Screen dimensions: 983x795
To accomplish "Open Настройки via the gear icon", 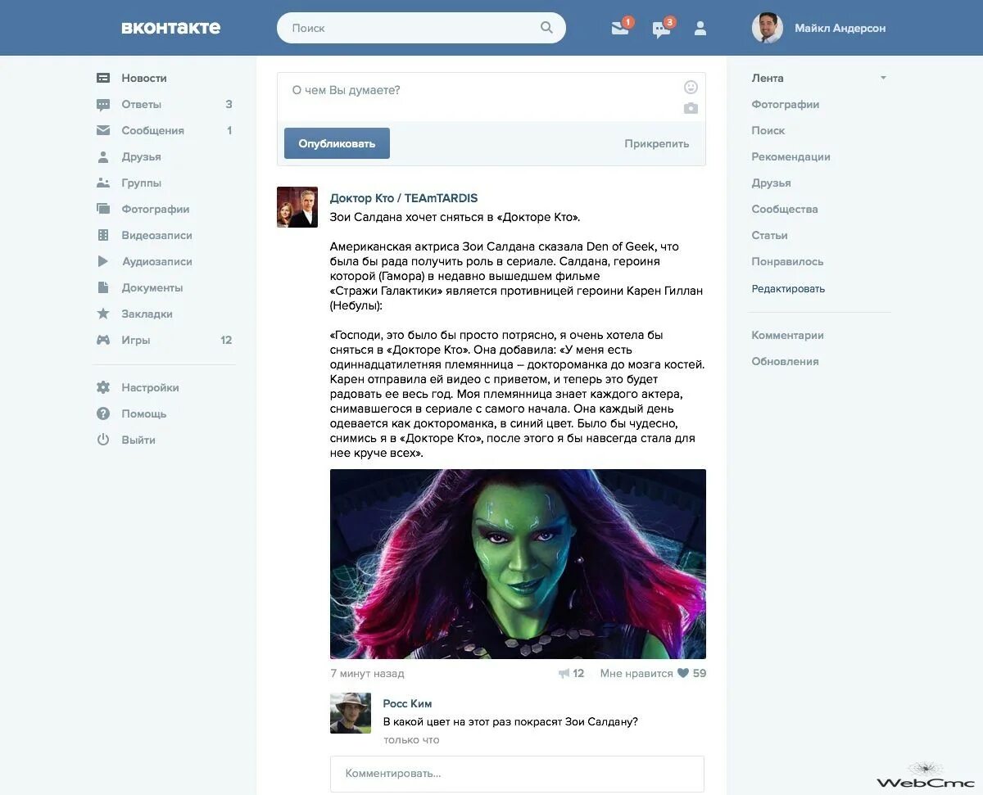I will pos(103,387).
